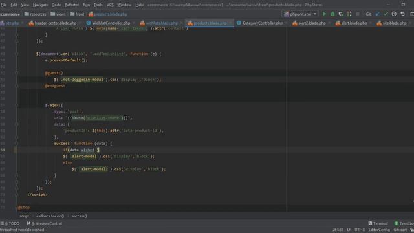Open the Refactor menu
The width and height of the screenshot is (414, 233).
pos(72,5)
